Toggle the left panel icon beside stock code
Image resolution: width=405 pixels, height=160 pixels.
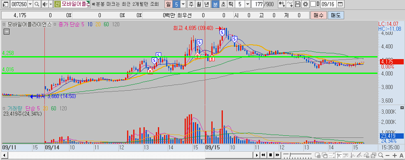pyautogui.click(x=5, y=4)
